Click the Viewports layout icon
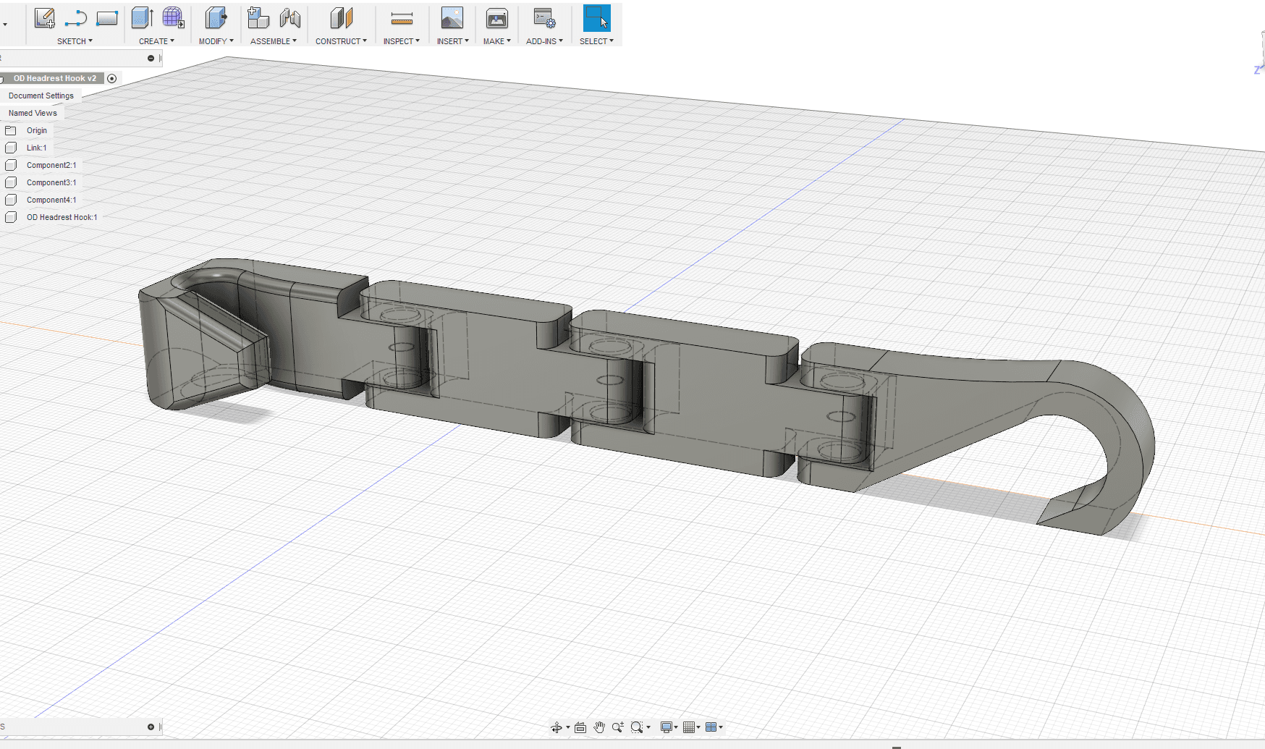The height and width of the screenshot is (749, 1265). [711, 727]
